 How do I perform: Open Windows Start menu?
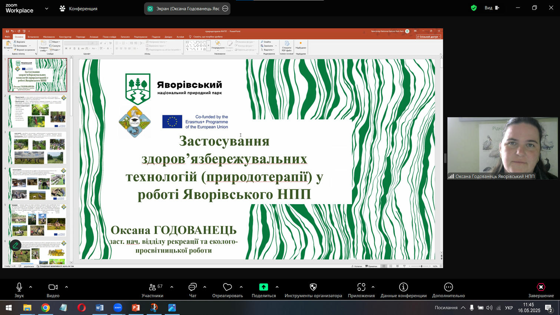click(9, 308)
